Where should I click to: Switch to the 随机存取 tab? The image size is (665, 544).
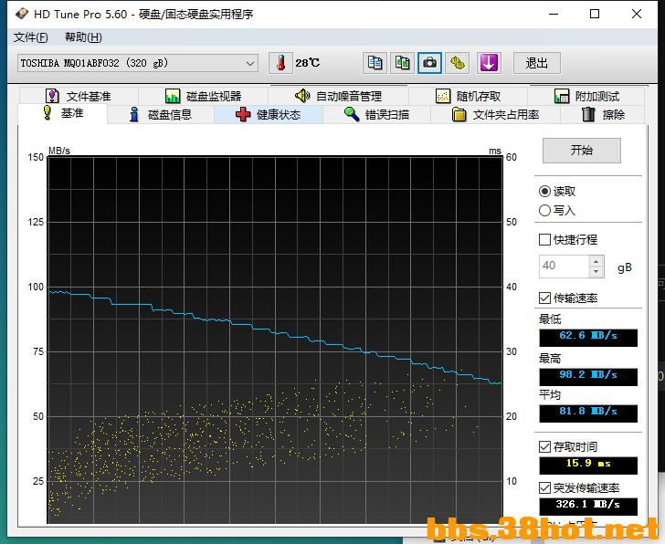pyautogui.click(x=469, y=96)
